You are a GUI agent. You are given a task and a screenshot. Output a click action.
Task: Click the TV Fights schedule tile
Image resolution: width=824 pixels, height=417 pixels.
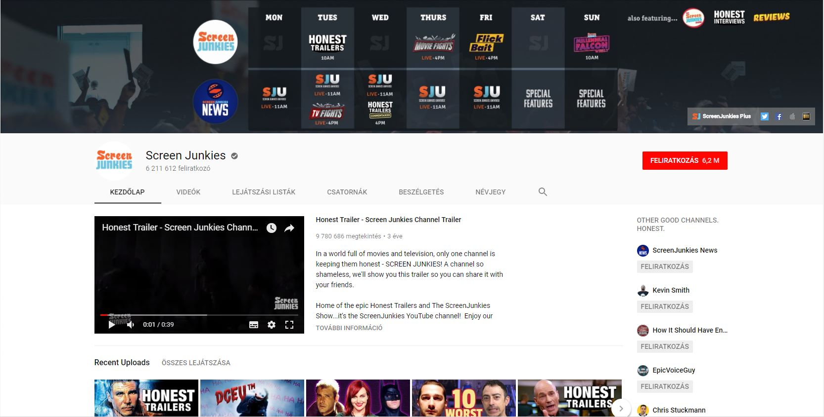point(326,114)
